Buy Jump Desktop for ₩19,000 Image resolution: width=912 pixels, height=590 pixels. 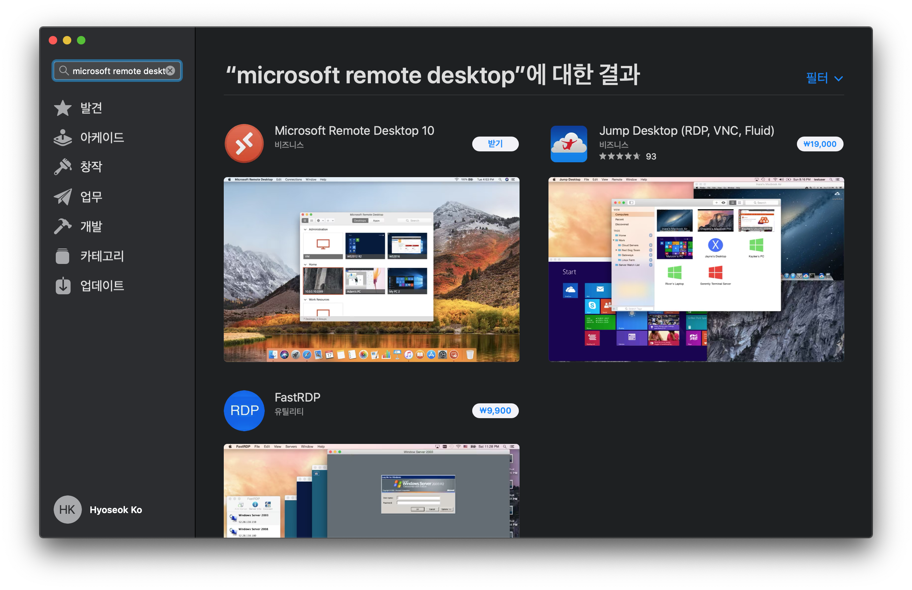(x=819, y=144)
